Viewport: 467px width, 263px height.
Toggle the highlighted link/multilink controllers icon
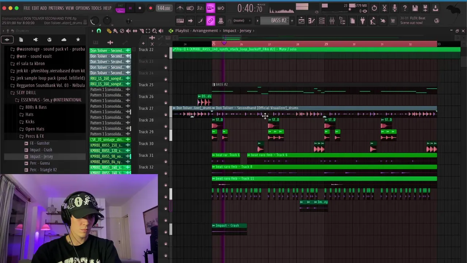(211, 21)
